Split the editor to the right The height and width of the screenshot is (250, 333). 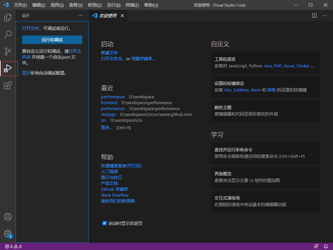pos(314,16)
